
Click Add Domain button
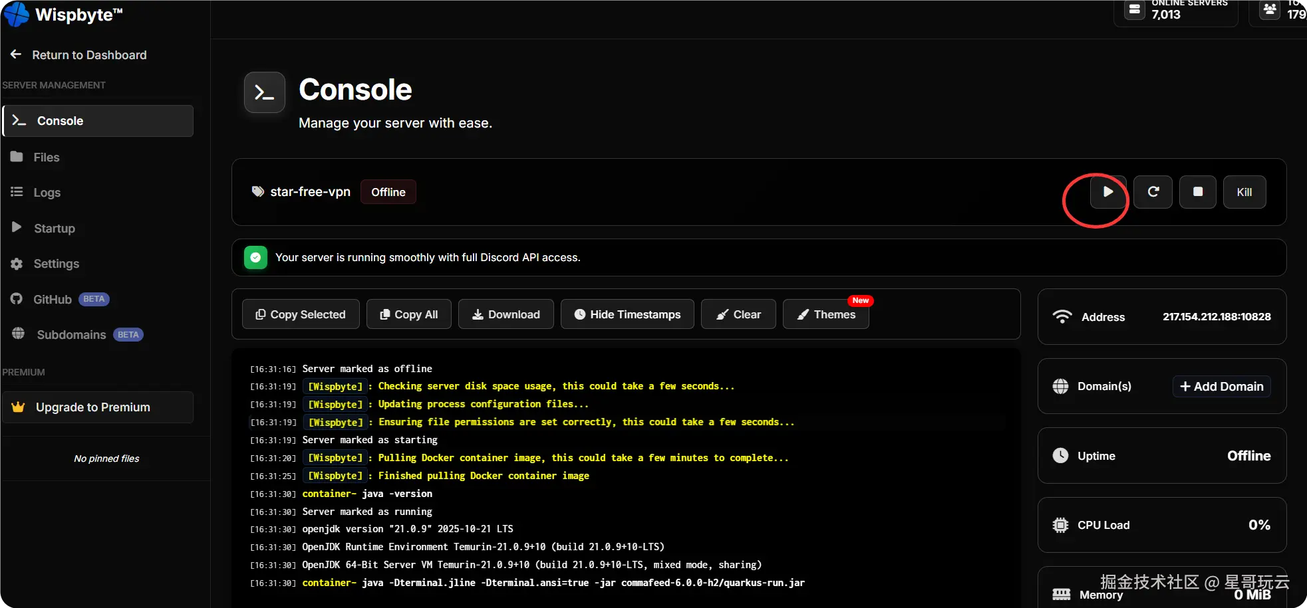click(x=1222, y=387)
